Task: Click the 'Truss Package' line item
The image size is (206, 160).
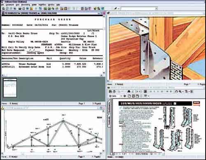Action: 27,64
